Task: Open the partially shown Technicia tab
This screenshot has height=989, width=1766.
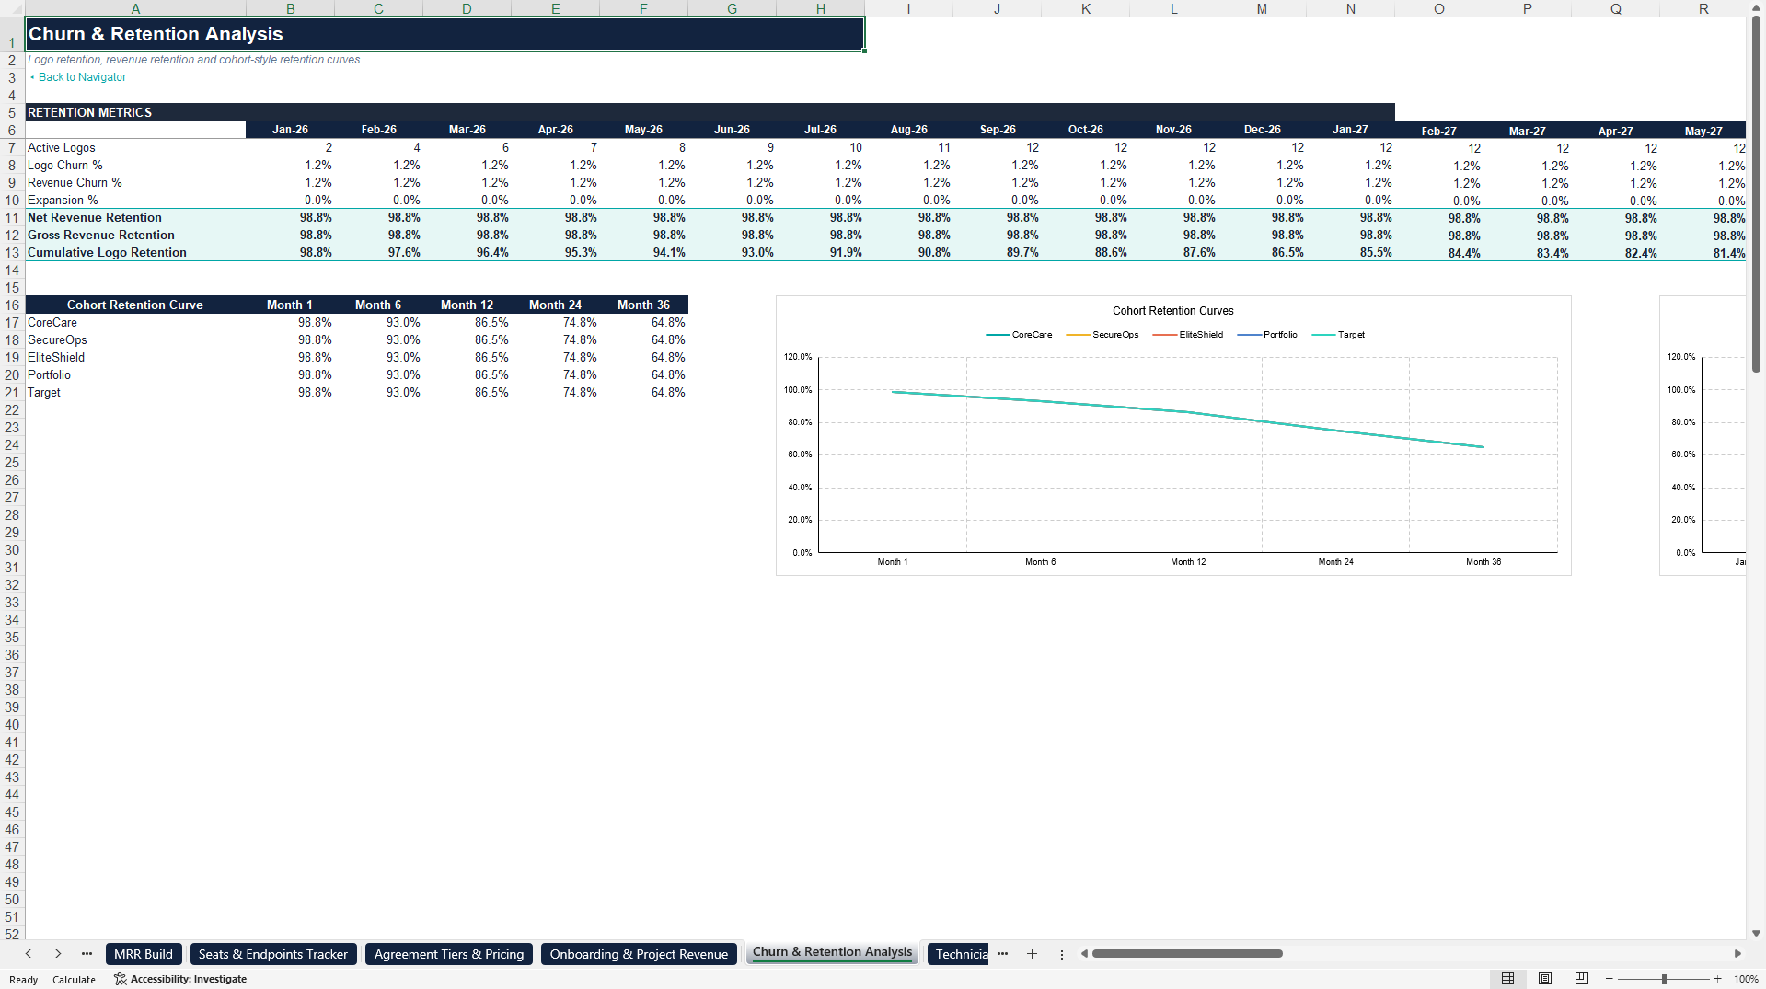Action: [958, 954]
